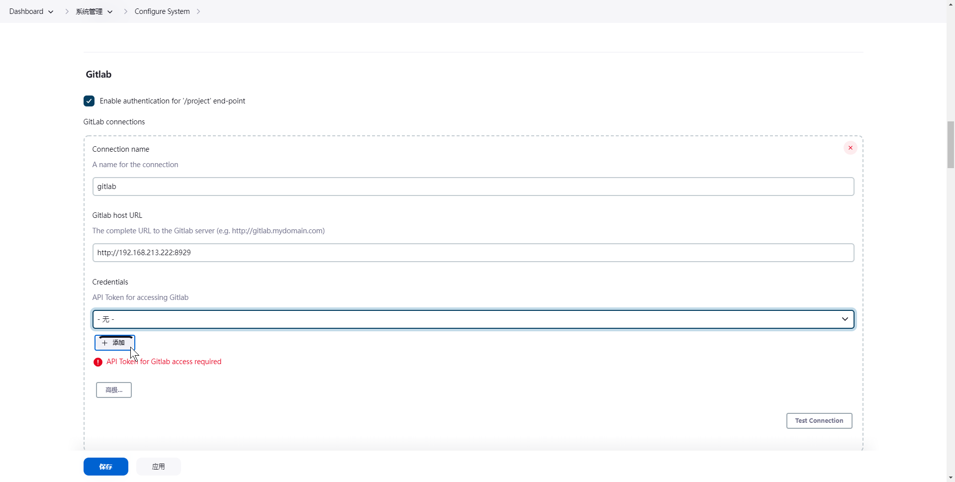
Task: Delete the gitlab connection with red X
Action: pos(850,148)
